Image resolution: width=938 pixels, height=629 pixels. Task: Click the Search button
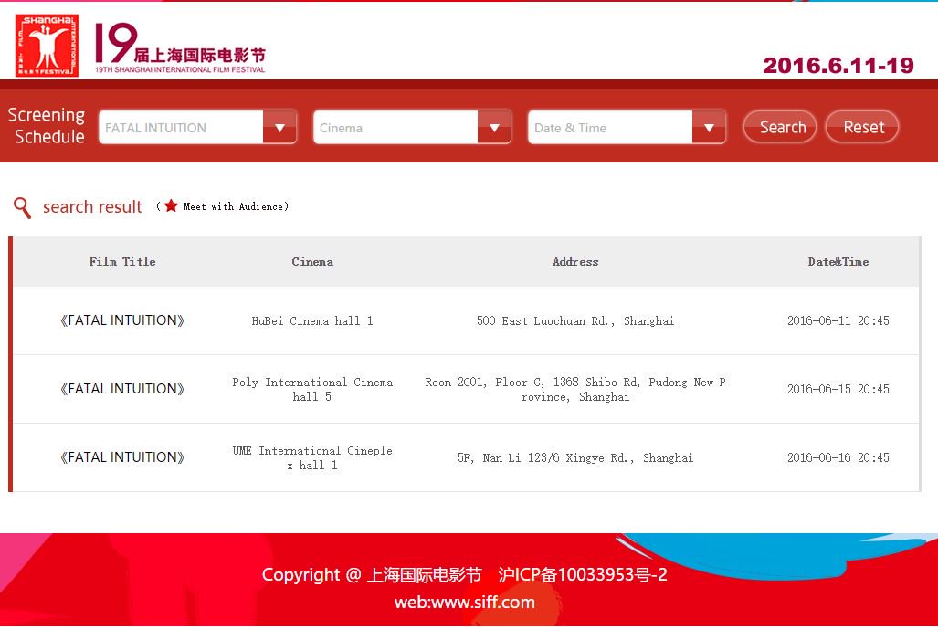(x=780, y=127)
